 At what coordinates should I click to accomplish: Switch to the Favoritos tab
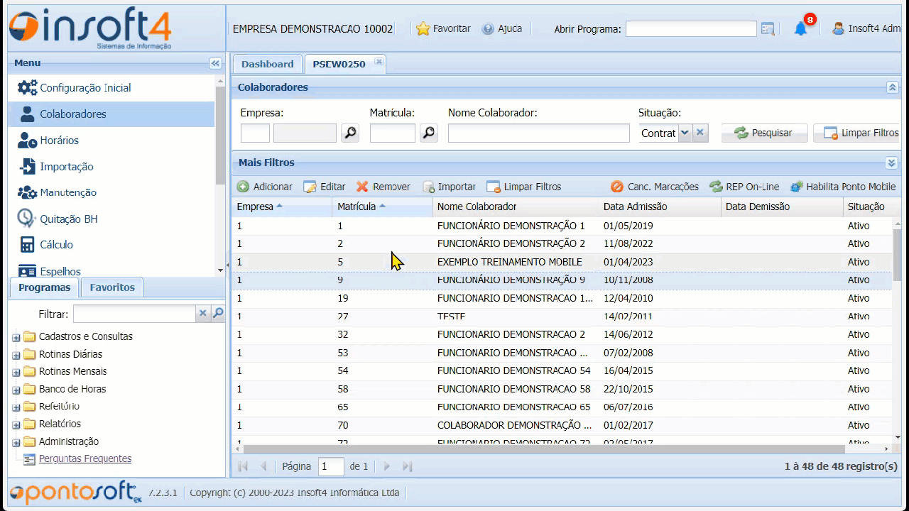(112, 287)
